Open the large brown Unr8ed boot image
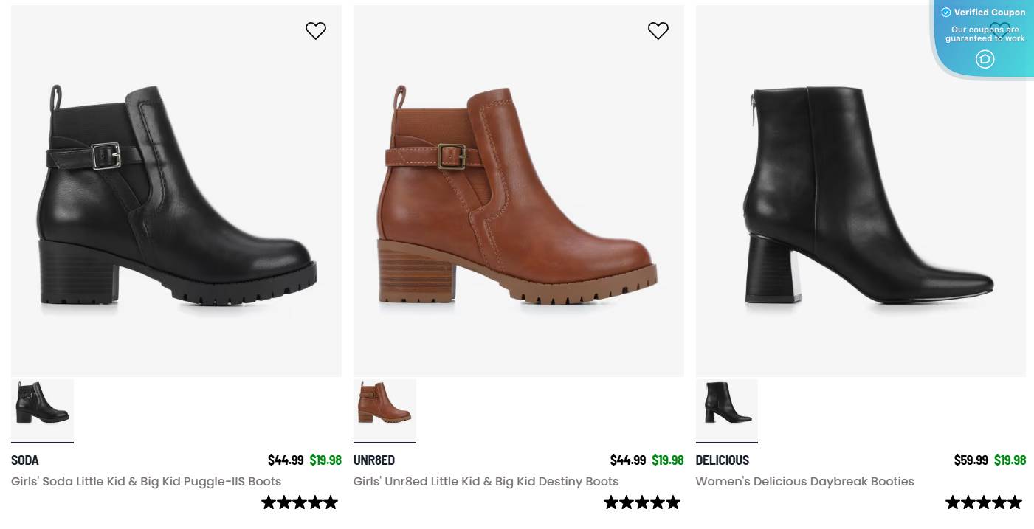Image resolution: width=1034 pixels, height=529 pixels. pos(518,196)
